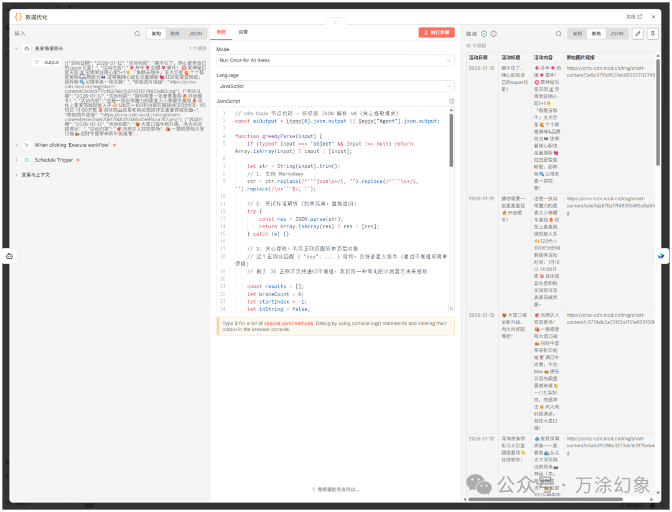Click the output info icon
The height and width of the screenshot is (512, 672).
pos(493,34)
